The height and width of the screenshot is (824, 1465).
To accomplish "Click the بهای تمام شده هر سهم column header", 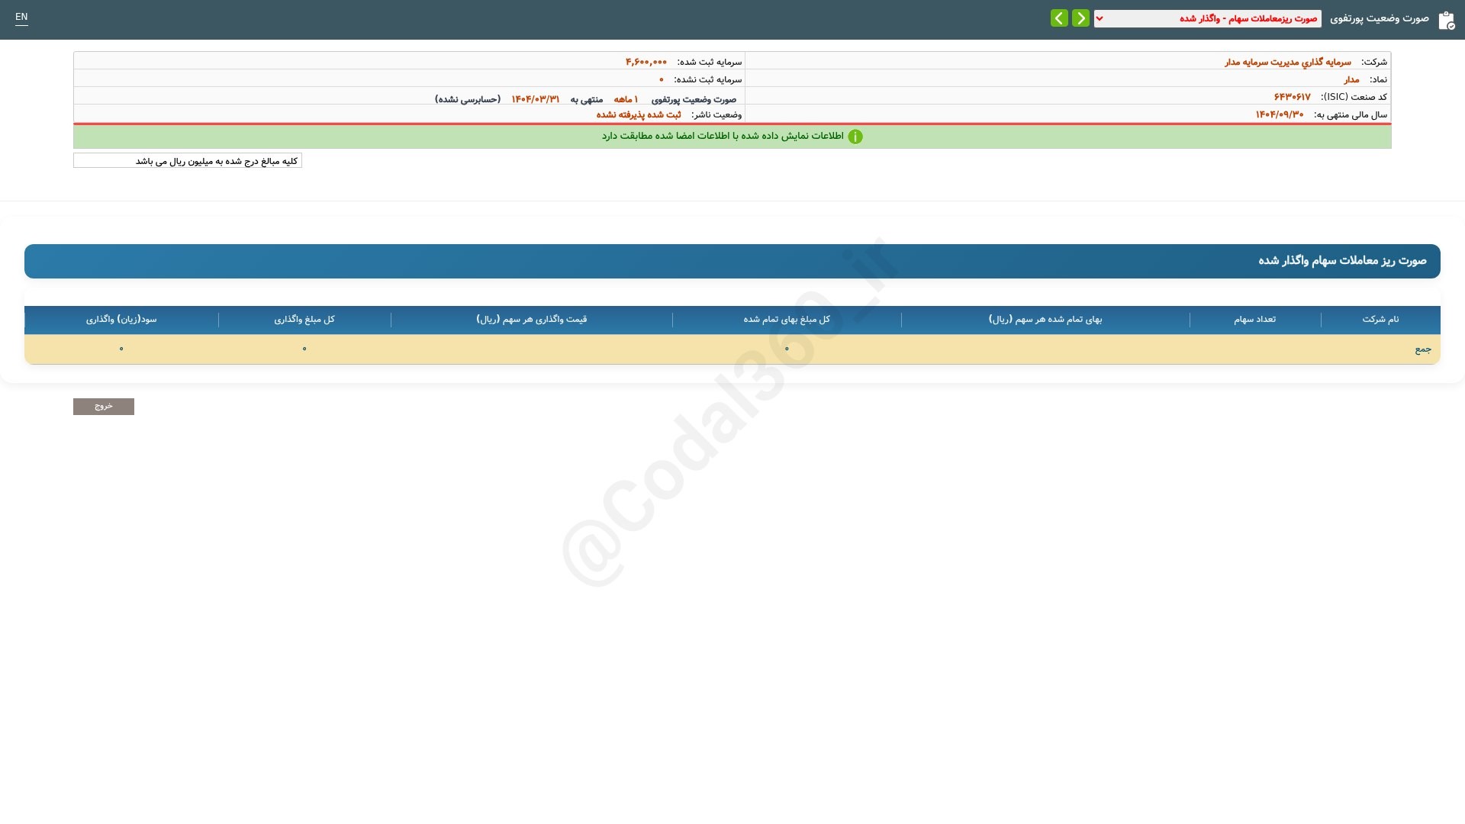I will pyautogui.click(x=1045, y=320).
